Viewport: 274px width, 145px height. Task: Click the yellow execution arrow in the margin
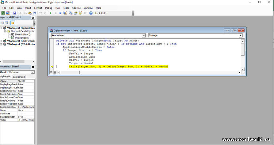click(52, 67)
